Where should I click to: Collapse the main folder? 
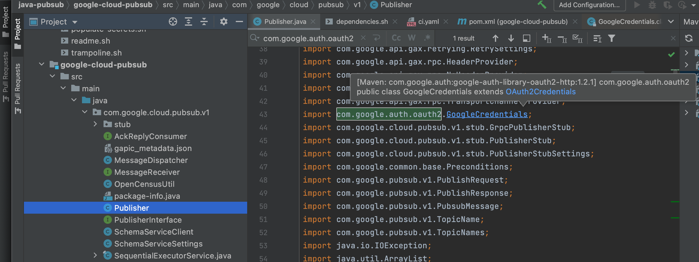[63, 88]
